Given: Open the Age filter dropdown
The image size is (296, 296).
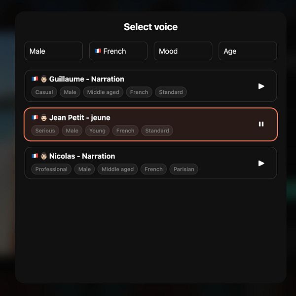Looking at the screenshot, I should 248,51.
